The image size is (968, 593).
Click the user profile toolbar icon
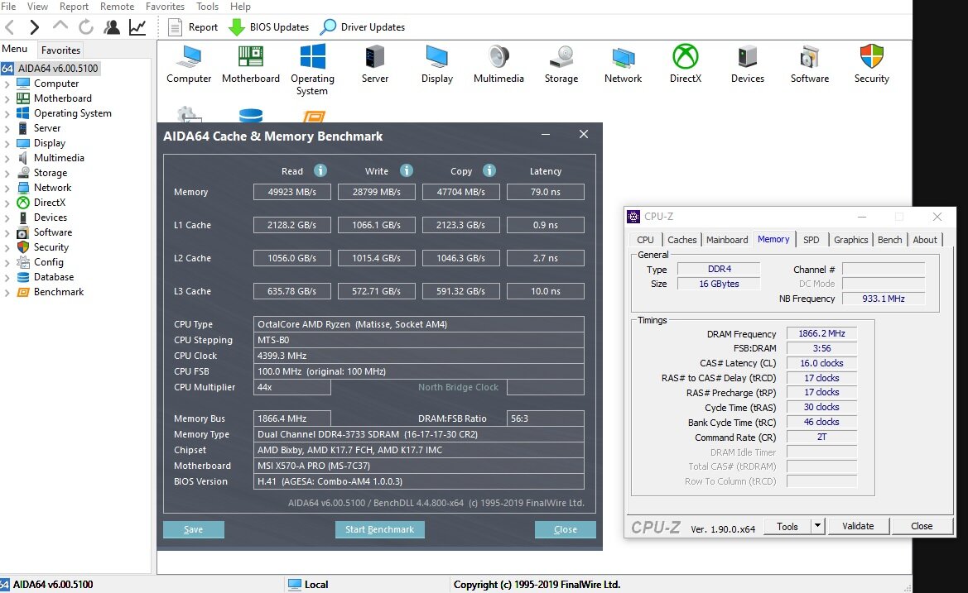tap(112, 27)
